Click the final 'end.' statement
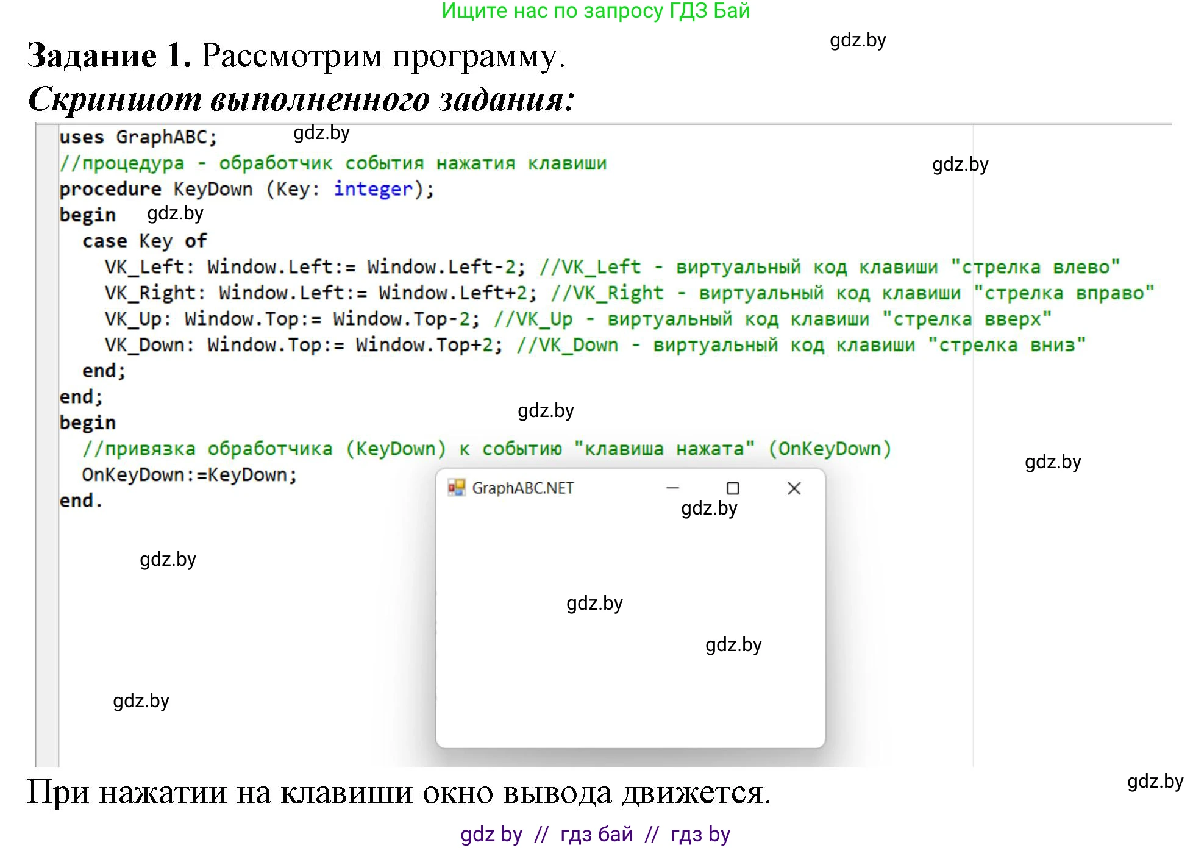The image size is (1193, 848). [80, 501]
